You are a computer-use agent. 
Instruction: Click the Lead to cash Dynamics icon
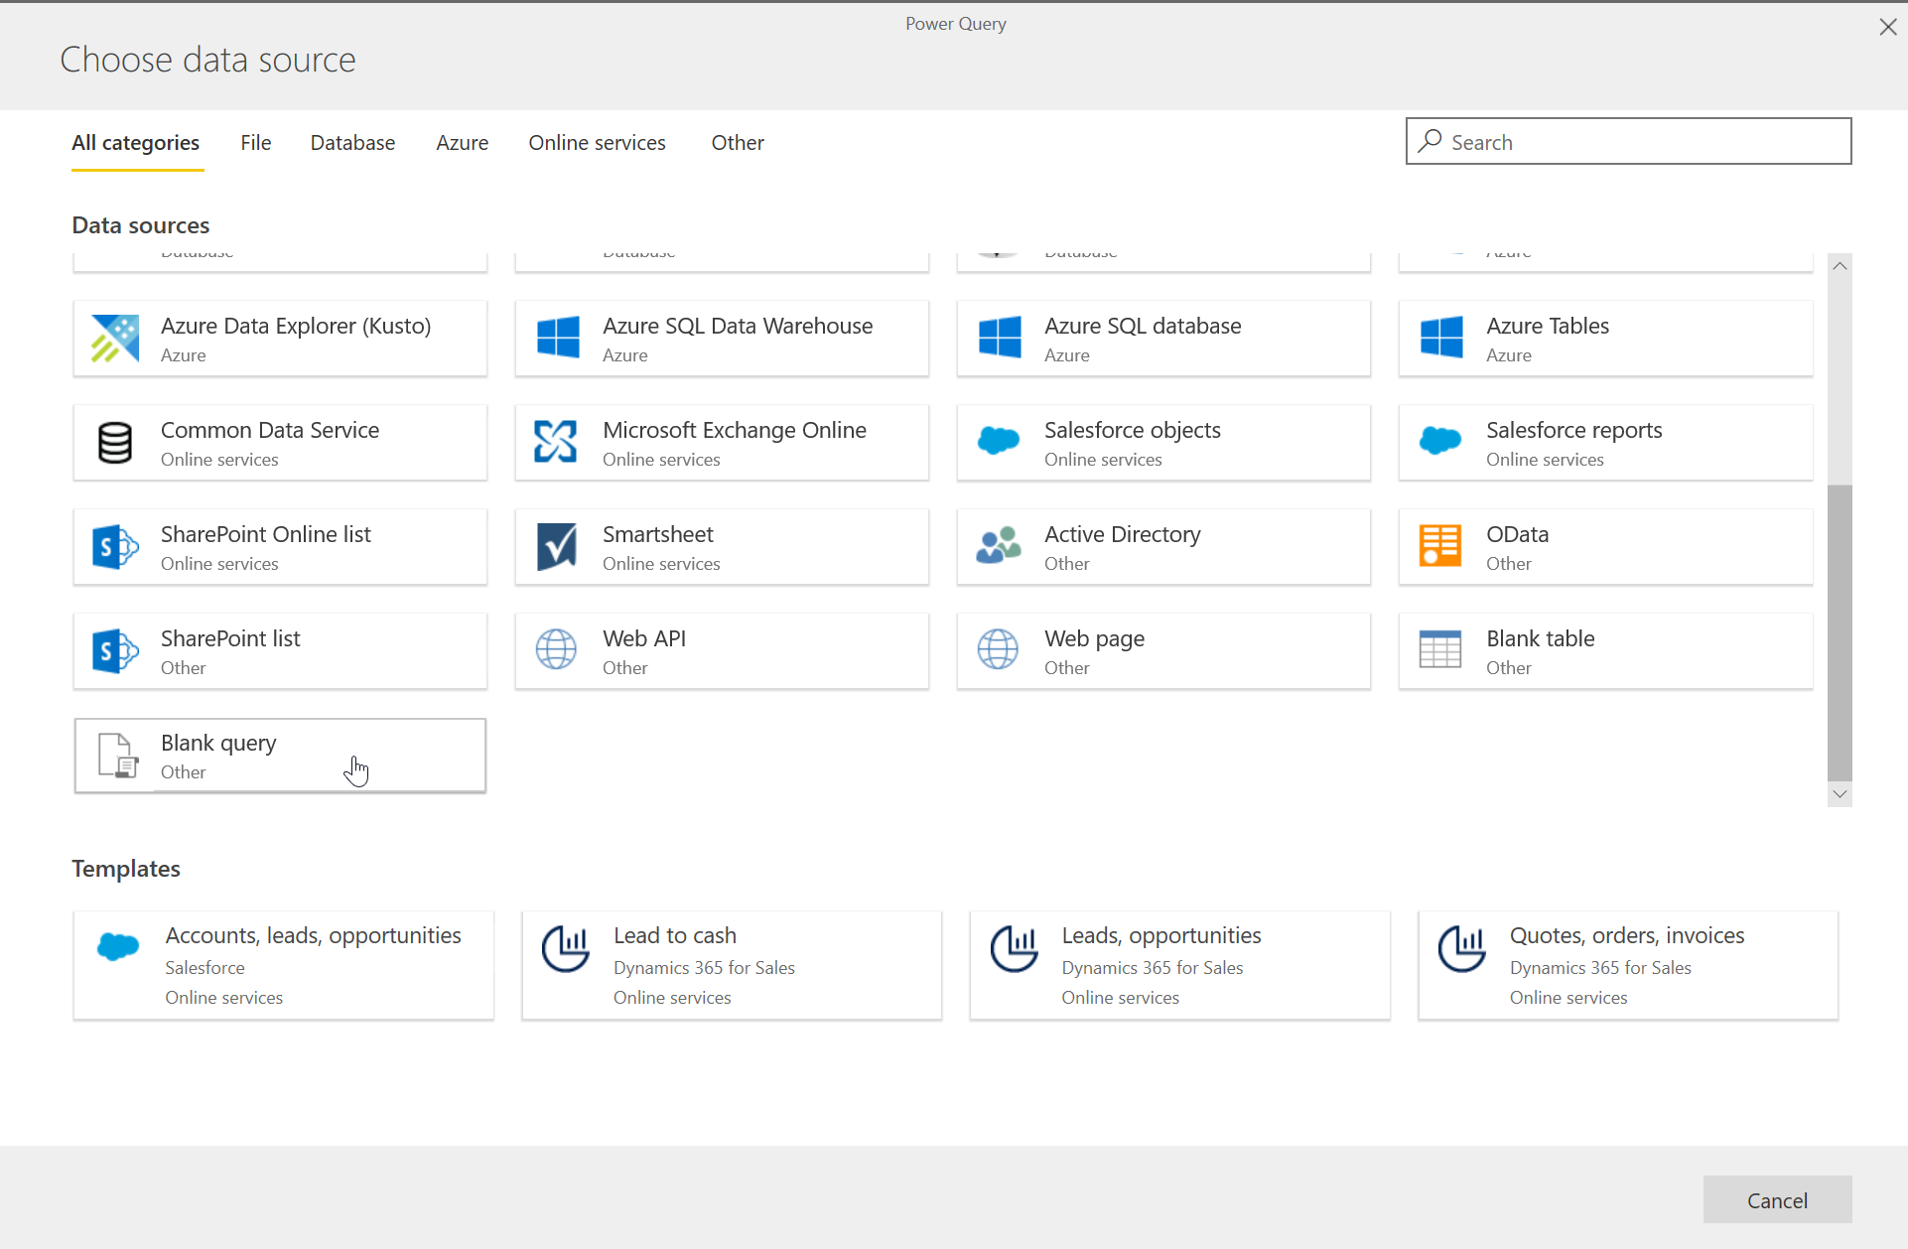pos(566,948)
